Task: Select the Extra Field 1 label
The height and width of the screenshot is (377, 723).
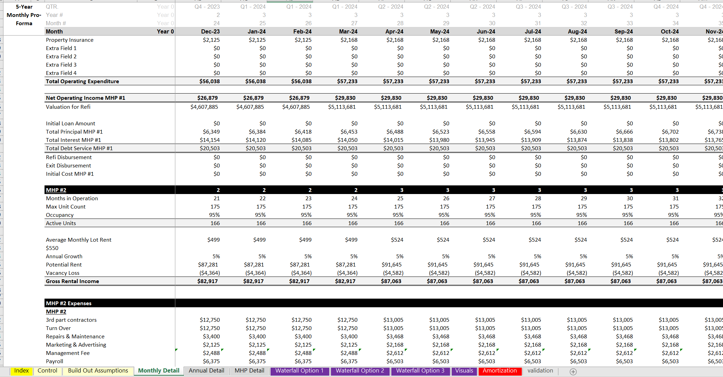Action: click(x=61, y=48)
